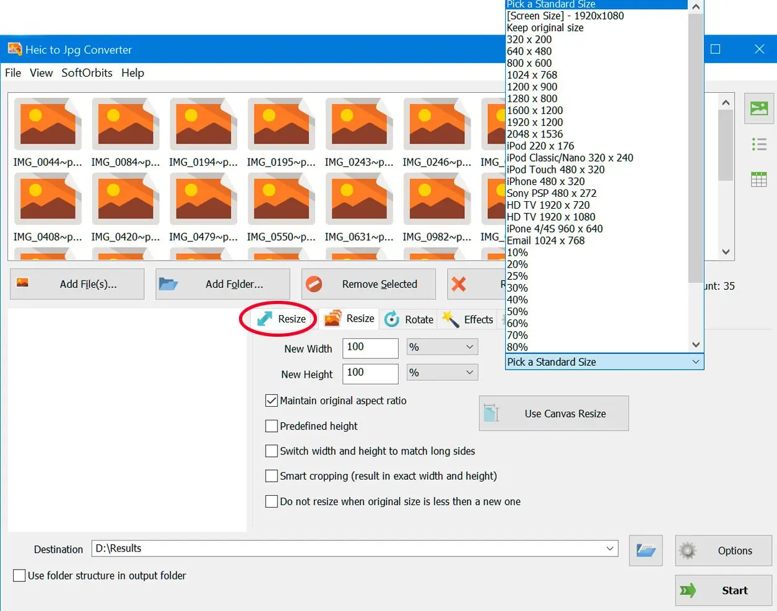Open the Effects tab
The height and width of the screenshot is (611, 777).
(x=468, y=319)
